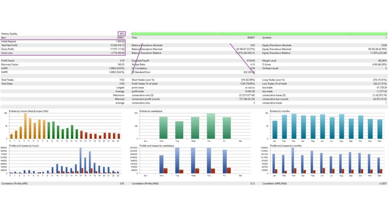Click Mar bar in Entries by months
The width and height of the screenshot is (389, 198).
[294, 127]
